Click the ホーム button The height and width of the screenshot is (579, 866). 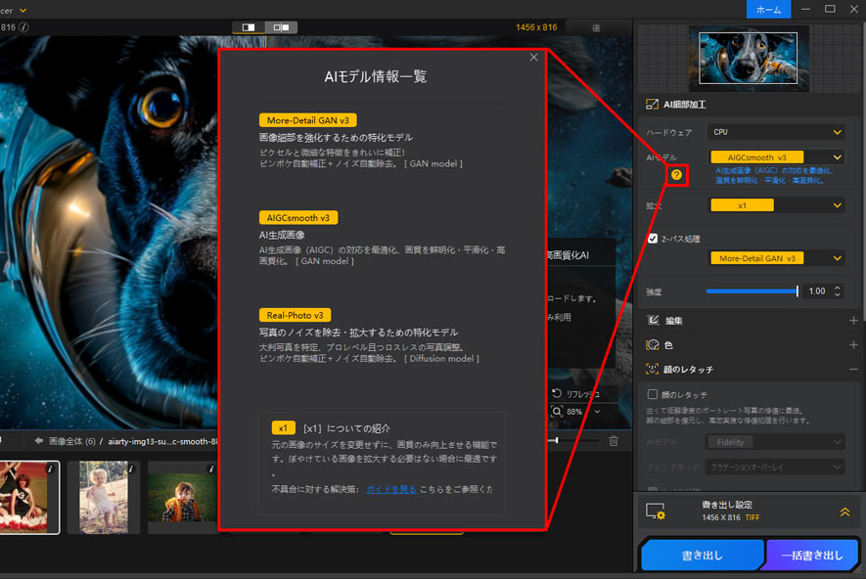click(768, 10)
